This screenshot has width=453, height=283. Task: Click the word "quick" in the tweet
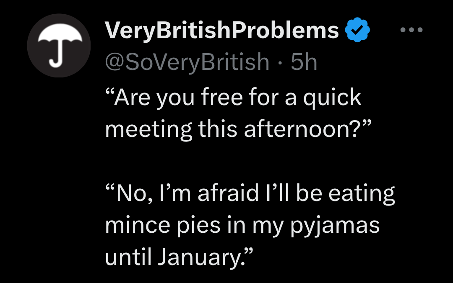tap(332, 98)
